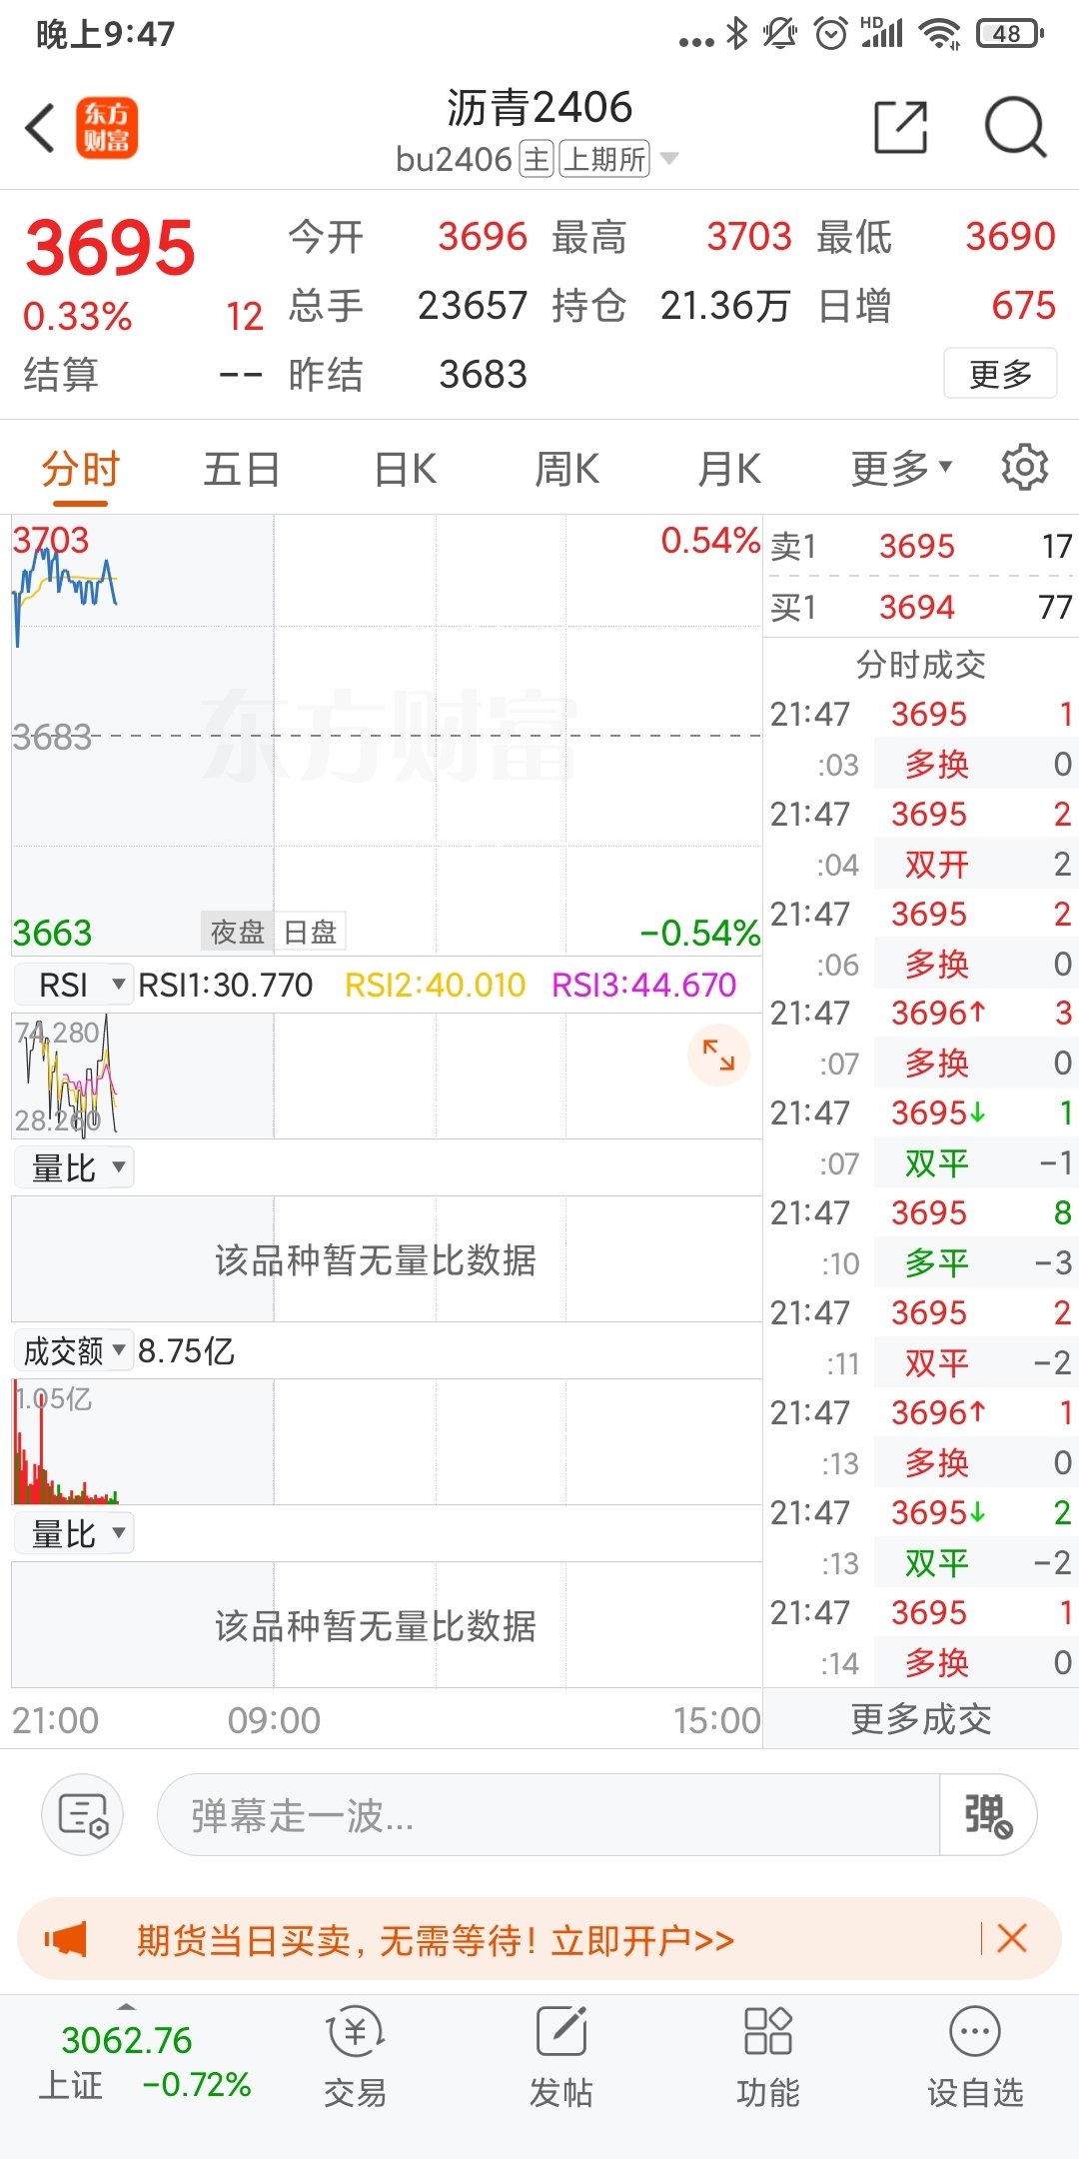Open the 成交额 indicator dropdown
Screen dimensions: 1079x2159
(73, 1350)
